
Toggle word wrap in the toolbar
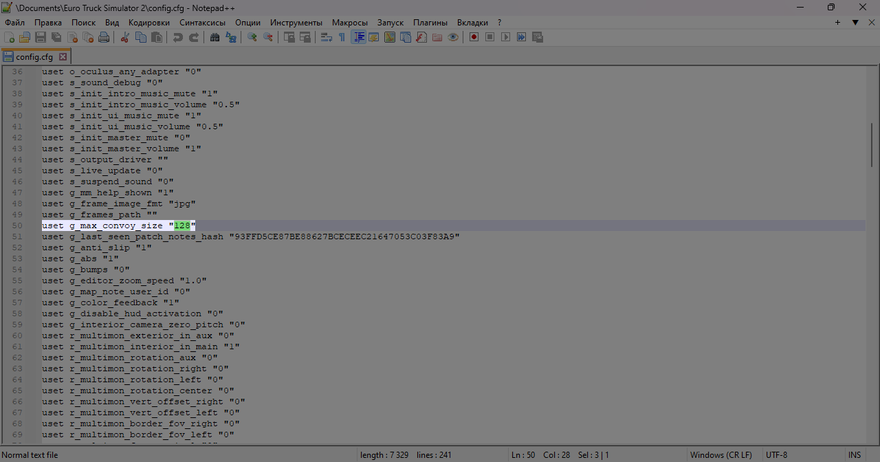[327, 37]
